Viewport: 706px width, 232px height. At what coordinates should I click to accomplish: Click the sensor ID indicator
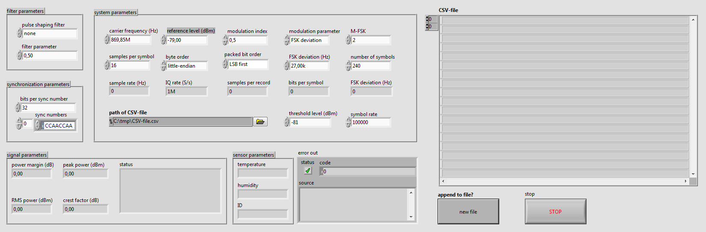(262, 214)
